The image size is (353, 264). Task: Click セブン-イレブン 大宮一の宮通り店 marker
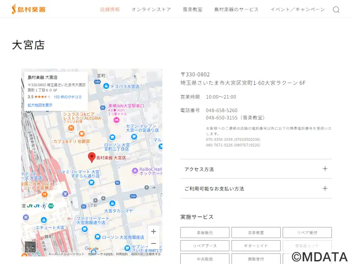134,137
